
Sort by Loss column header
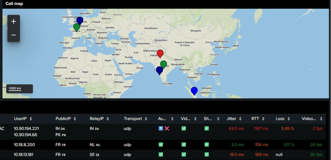point(282,119)
